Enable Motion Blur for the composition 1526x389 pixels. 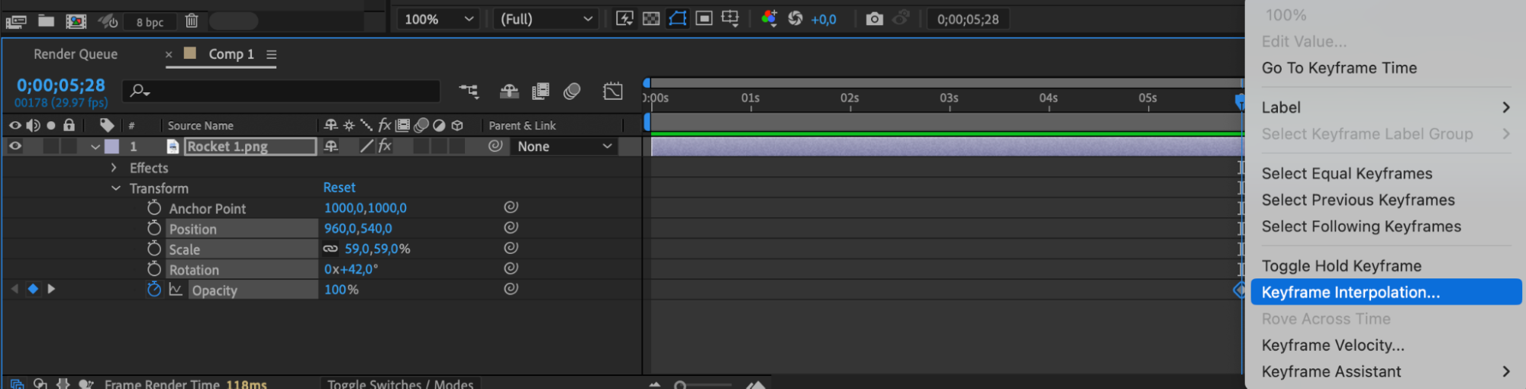click(572, 92)
